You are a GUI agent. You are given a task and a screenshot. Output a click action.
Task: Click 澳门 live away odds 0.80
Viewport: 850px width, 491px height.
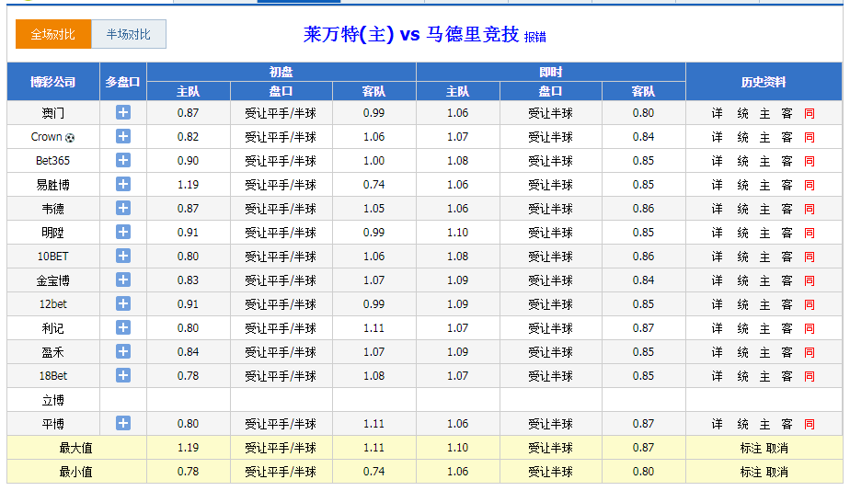(x=643, y=113)
